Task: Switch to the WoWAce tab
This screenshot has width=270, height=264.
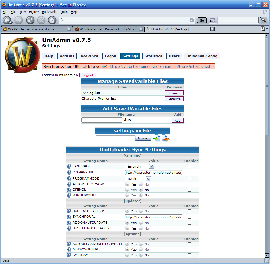Action: pos(89,56)
